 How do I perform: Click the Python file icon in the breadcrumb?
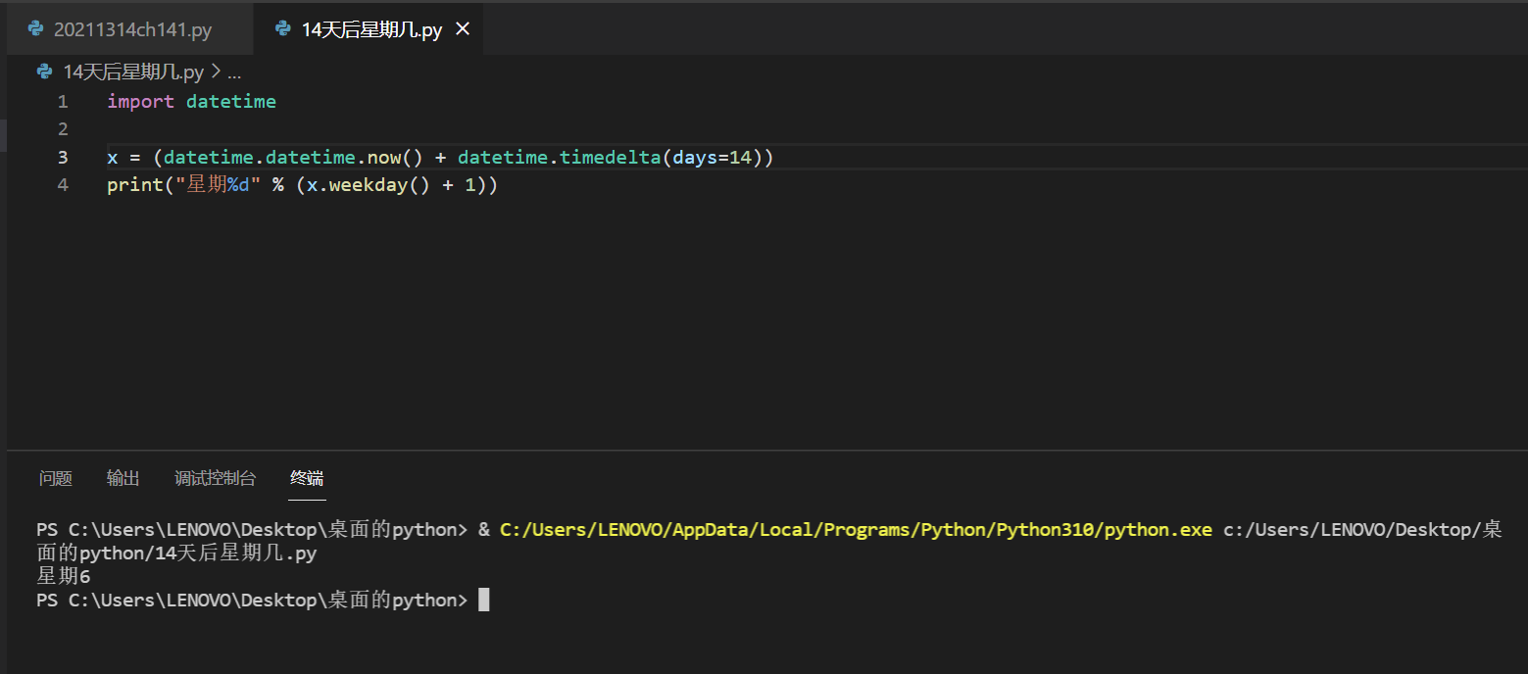44,72
